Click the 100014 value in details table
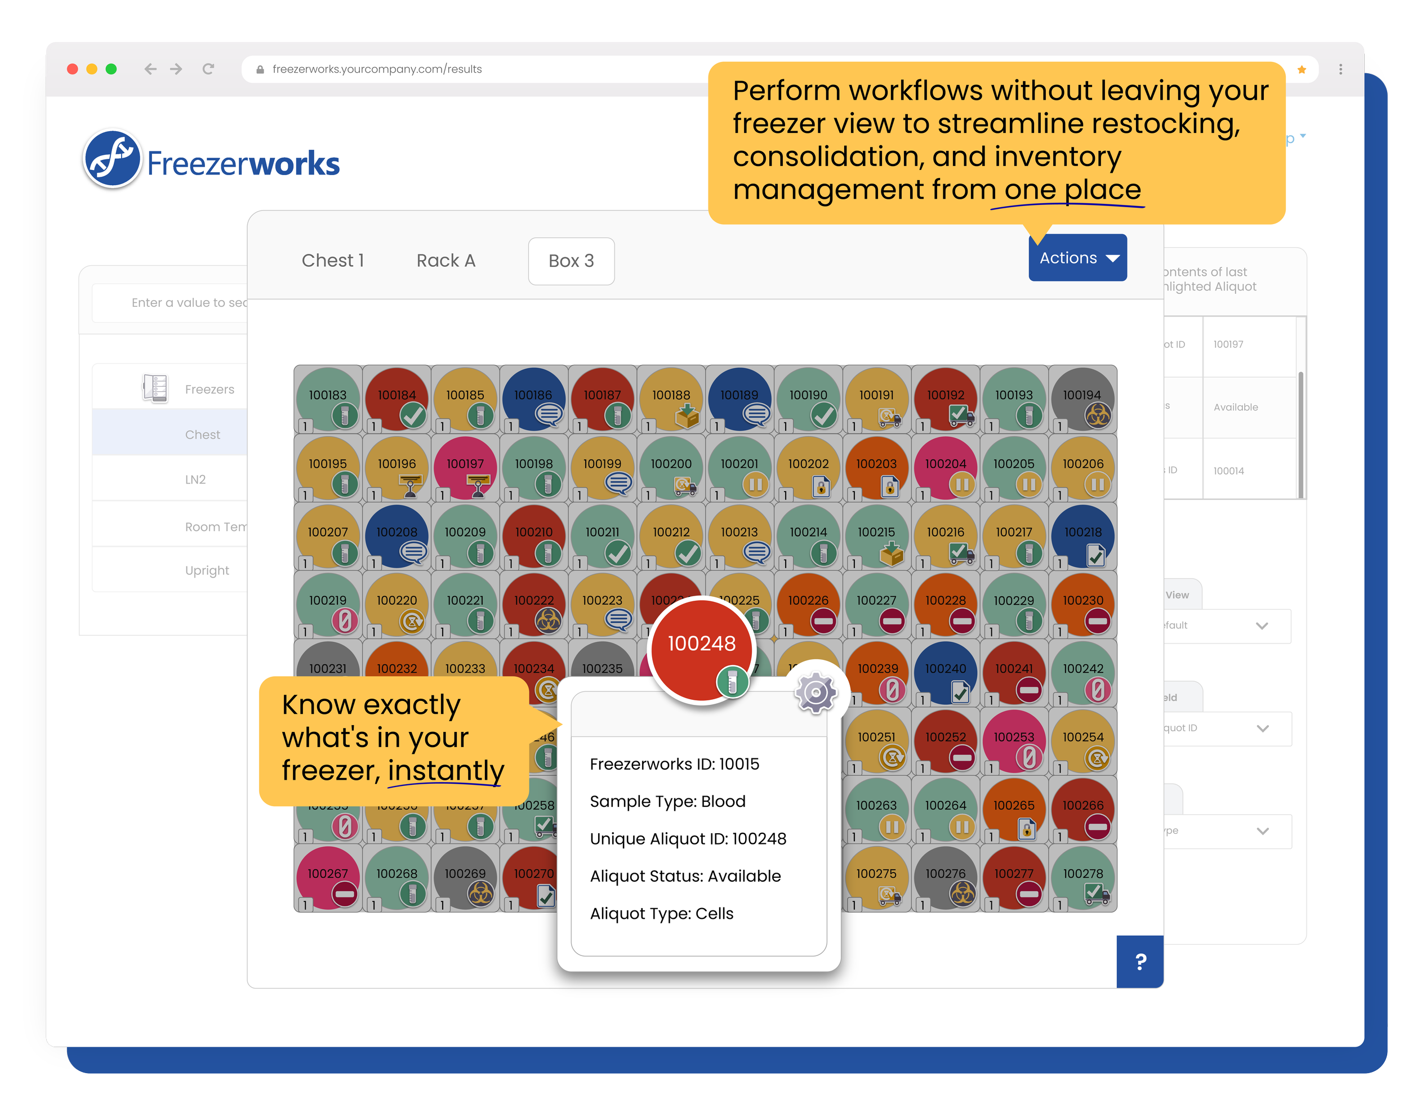The image size is (1408, 1117). 1228,471
